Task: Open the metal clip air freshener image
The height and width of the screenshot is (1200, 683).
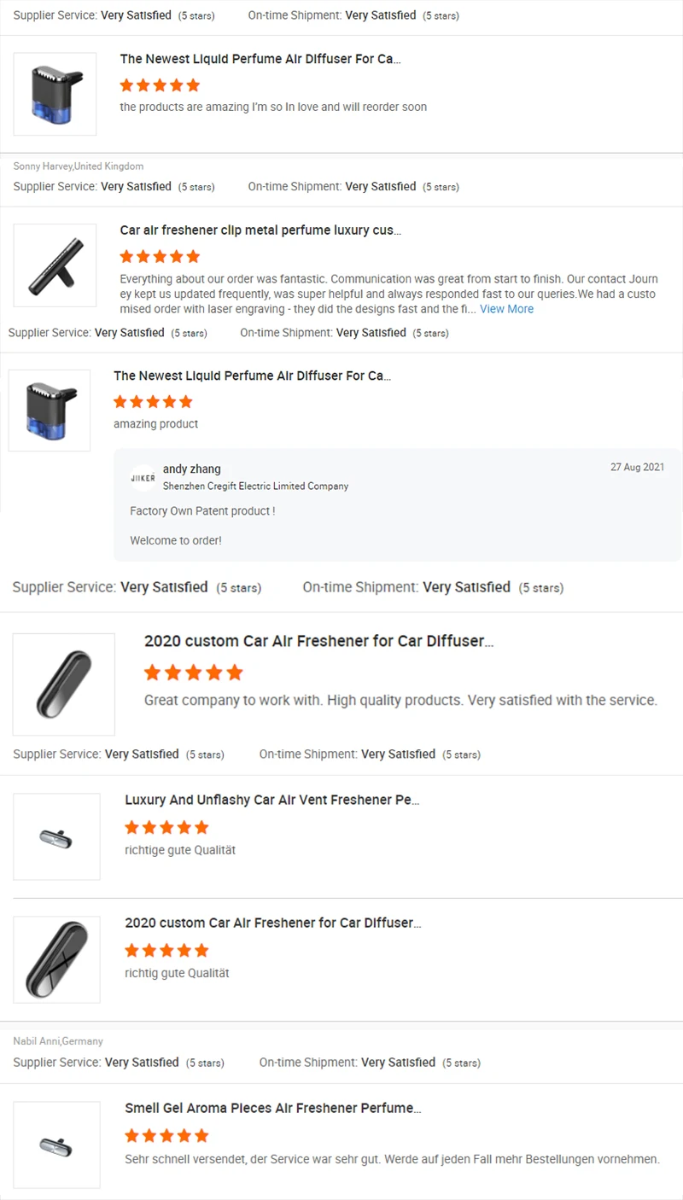Action: point(55,265)
